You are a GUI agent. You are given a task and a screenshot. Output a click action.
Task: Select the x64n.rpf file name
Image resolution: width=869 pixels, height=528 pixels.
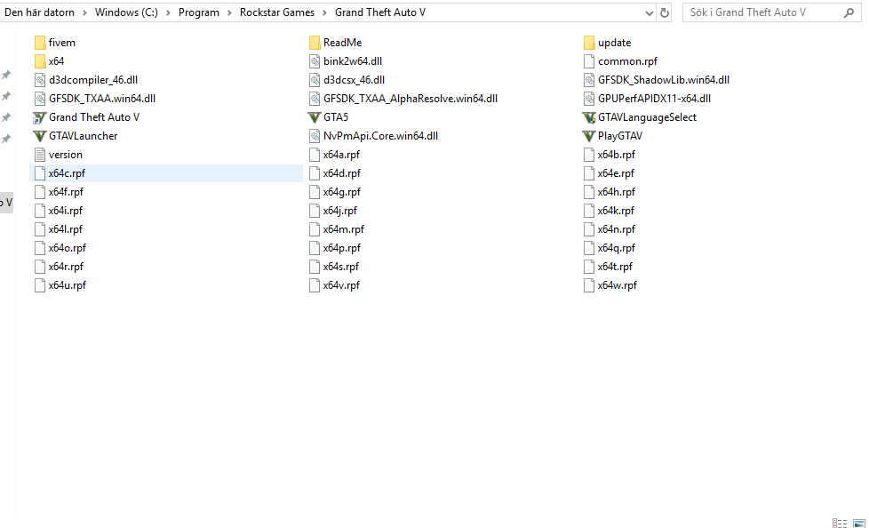click(x=617, y=229)
